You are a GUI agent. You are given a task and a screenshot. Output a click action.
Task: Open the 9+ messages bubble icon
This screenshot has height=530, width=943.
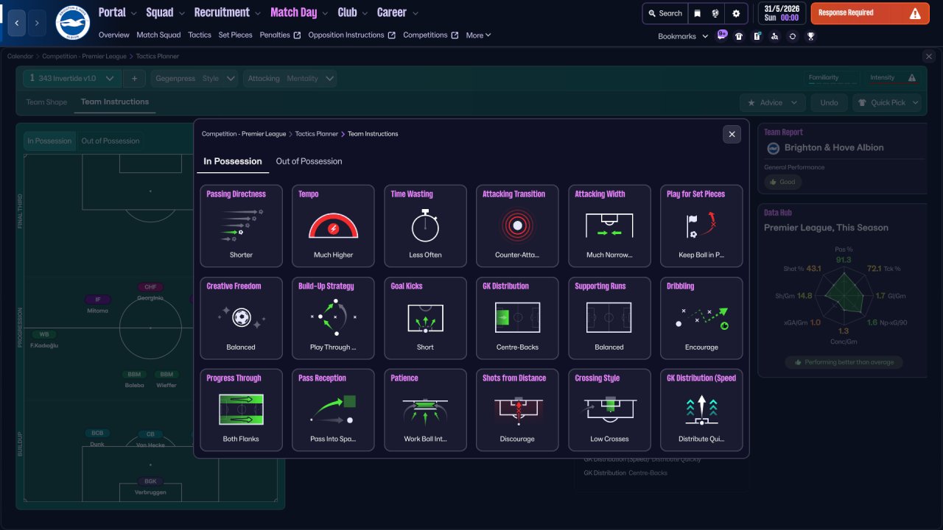pos(722,35)
